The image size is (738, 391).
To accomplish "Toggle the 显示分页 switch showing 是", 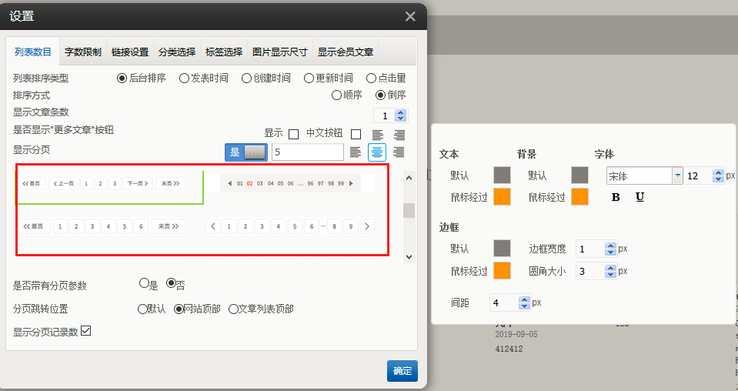I will pyautogui.click(x=246, y=152).
